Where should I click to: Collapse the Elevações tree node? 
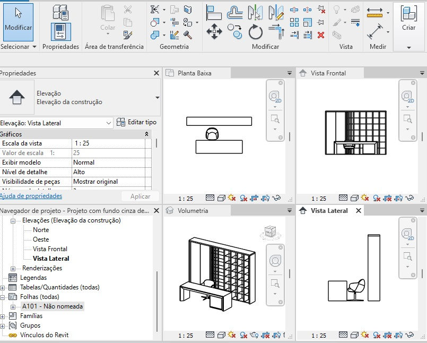13,220
